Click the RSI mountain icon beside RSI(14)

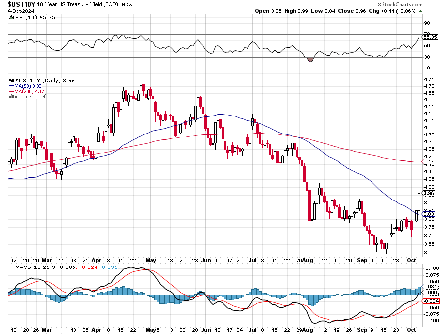[11, 17]
